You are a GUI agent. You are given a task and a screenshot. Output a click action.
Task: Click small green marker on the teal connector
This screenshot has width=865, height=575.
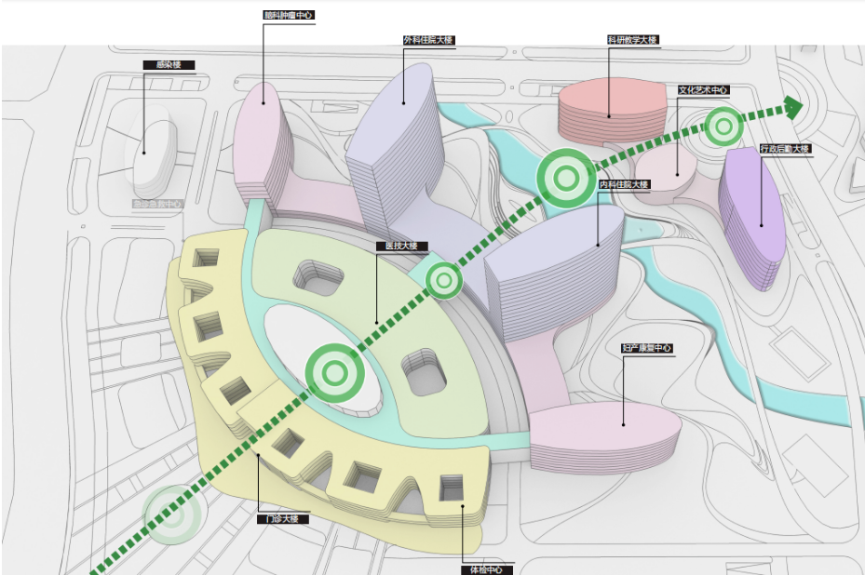coord(445,280)
